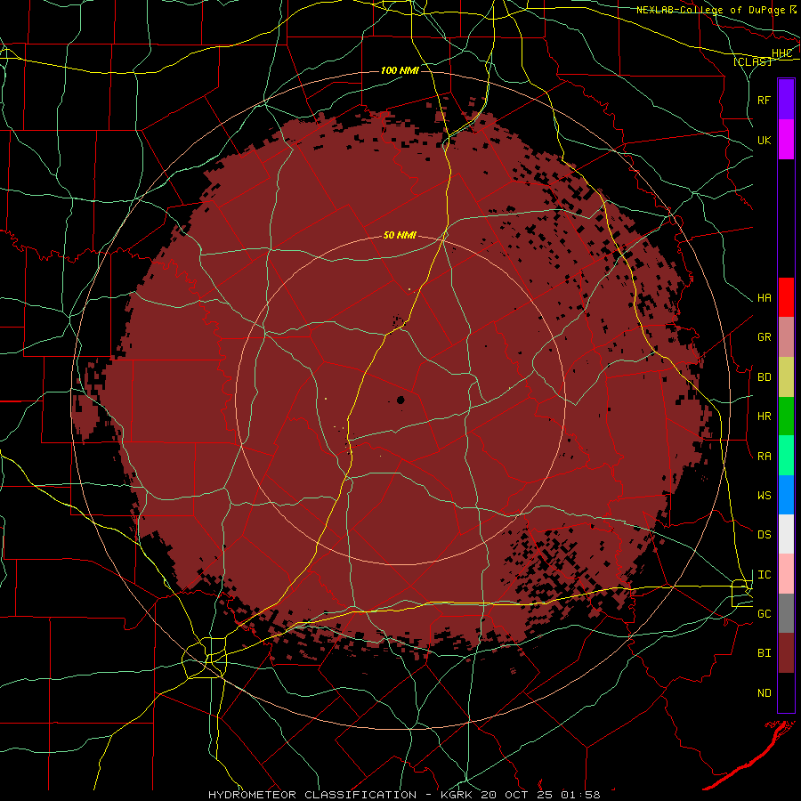The width and height of the screenshot is (801, 801).
Task: Click the blue WS legend swatch
Action: pyautogui.click(x=786, y=495)
